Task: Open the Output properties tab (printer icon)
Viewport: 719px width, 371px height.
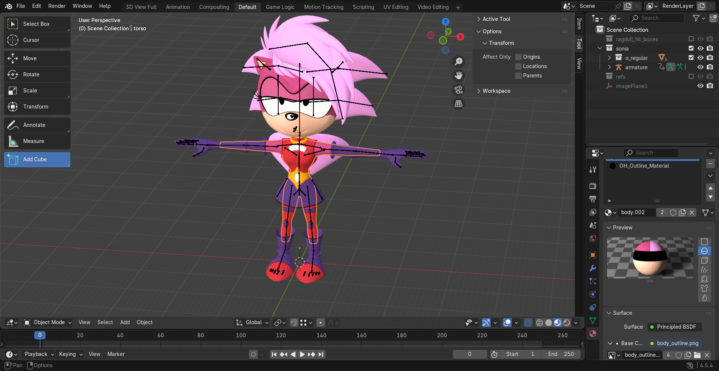Action: click(593, 199)
